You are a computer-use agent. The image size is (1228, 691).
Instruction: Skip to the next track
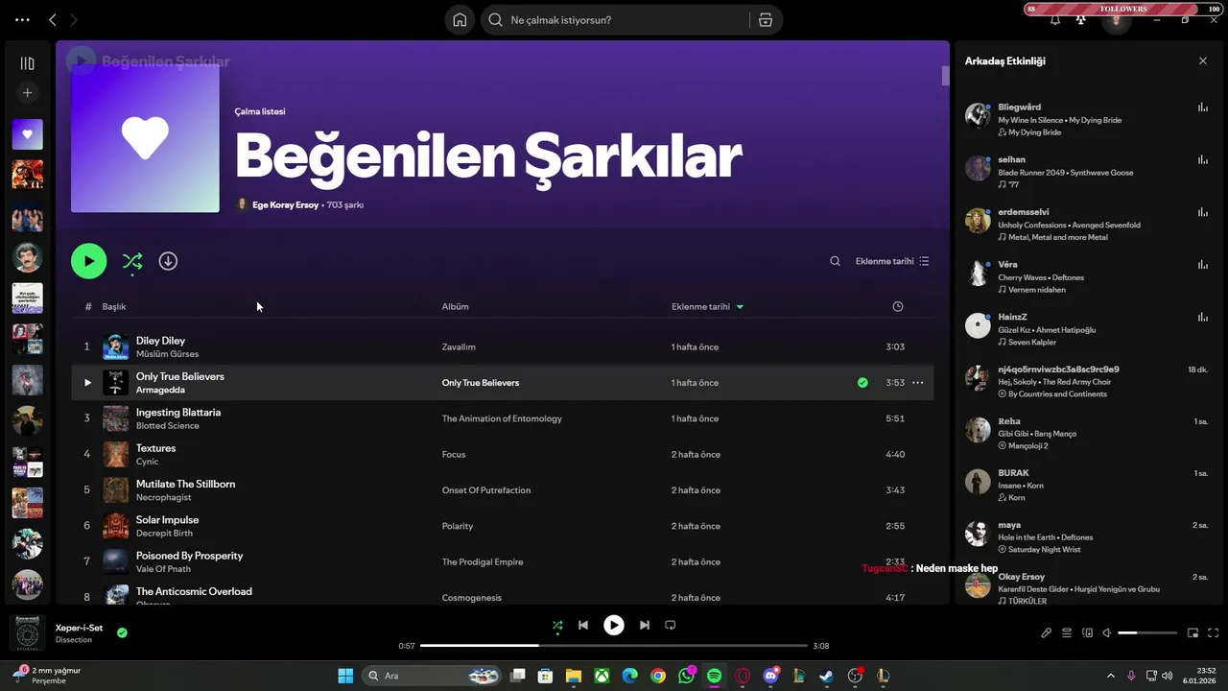645,625
